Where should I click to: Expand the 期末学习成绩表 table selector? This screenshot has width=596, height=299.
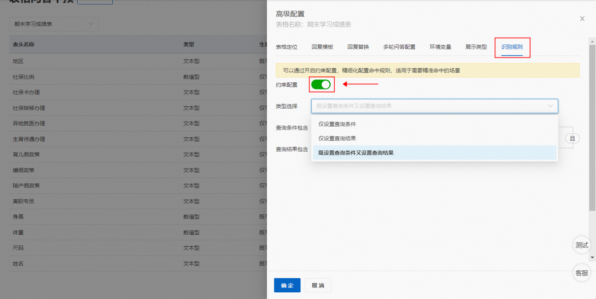(54, 24)
